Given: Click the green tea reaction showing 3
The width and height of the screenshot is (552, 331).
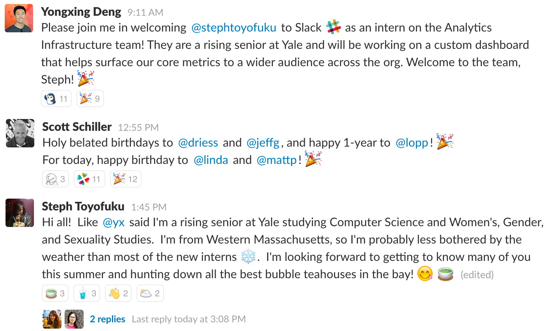Looking at the screenshot, I should click(x=55, y=294).
